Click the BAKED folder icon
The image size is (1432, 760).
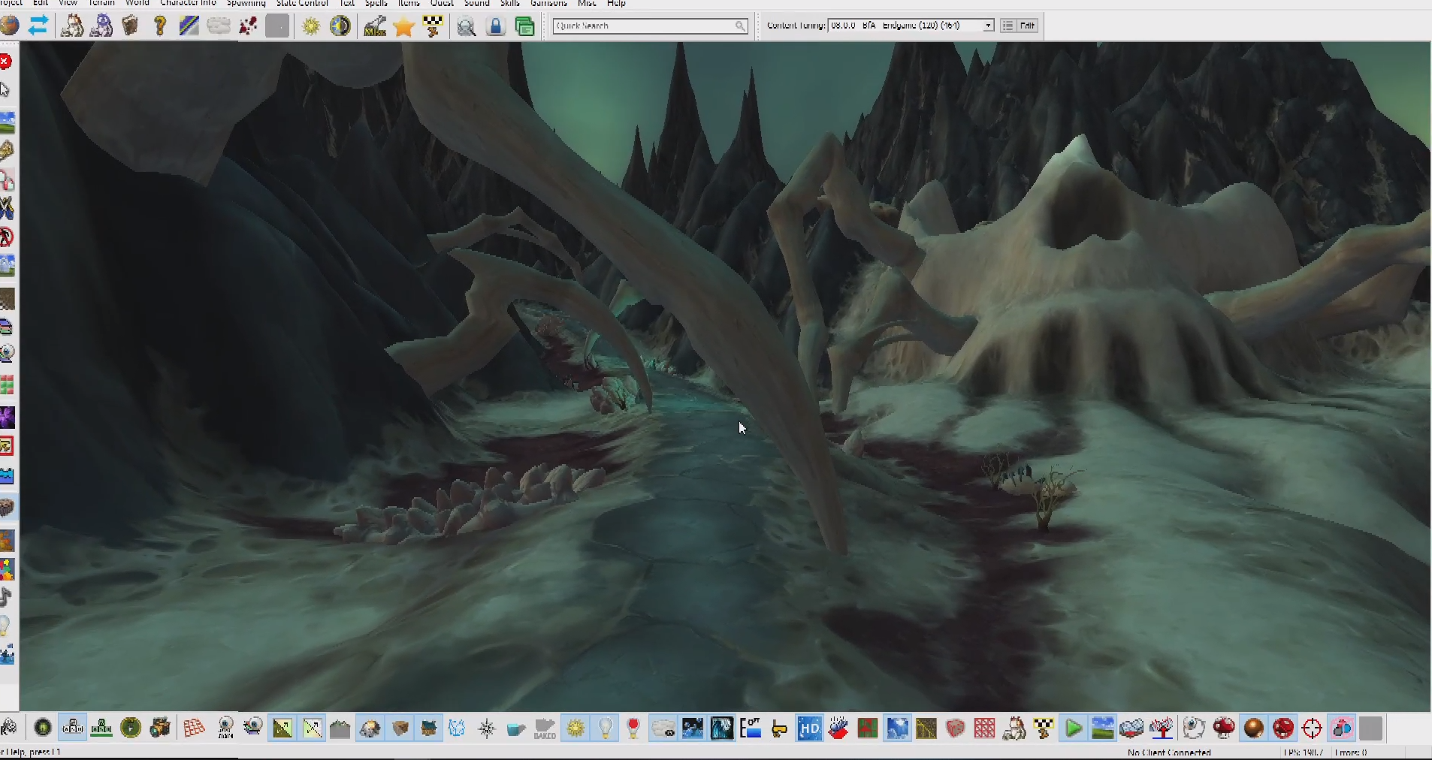point(545,728)
